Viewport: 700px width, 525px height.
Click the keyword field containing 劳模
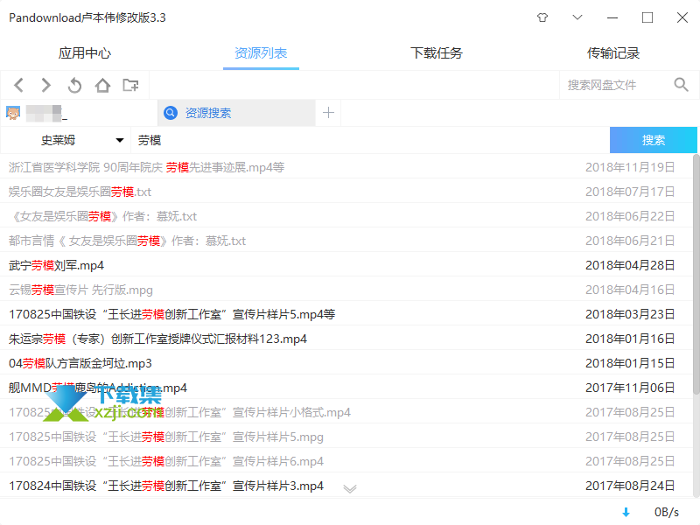(x=370, y=140)
